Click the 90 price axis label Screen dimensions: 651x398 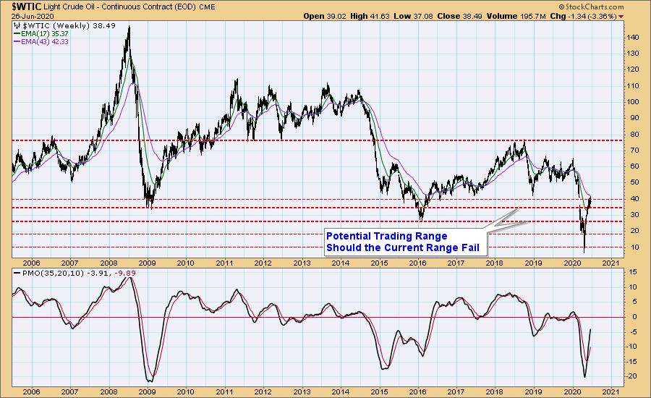point(635,119)
